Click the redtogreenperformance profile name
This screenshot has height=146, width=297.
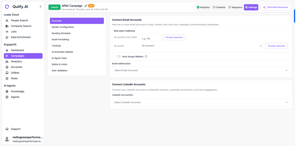click(x=28, y=137)
